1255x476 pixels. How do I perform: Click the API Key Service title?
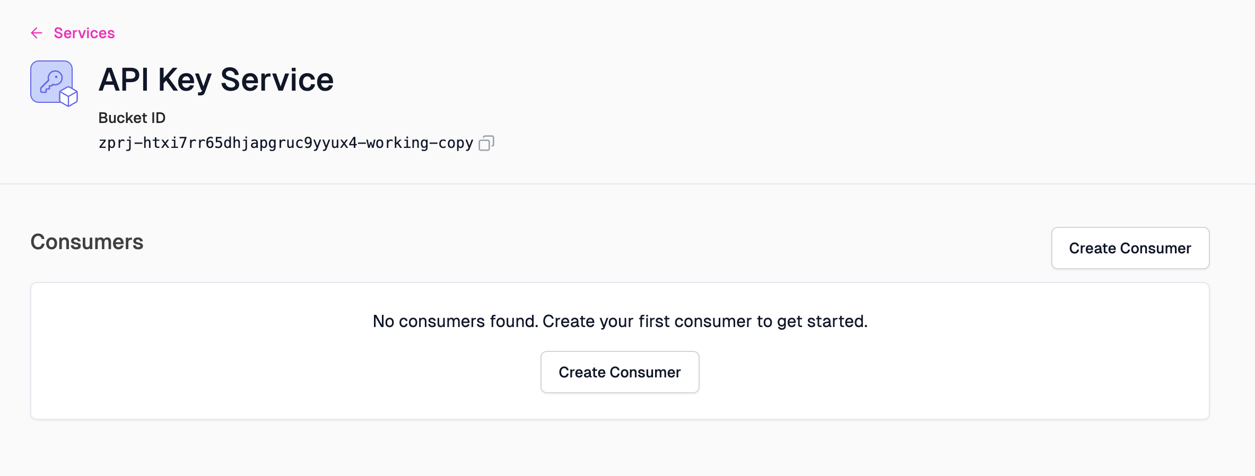[216, 80]
